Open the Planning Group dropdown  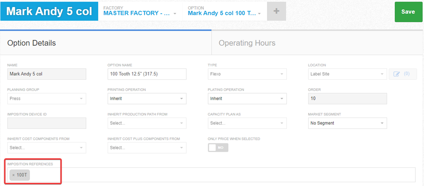coord(47,99)
